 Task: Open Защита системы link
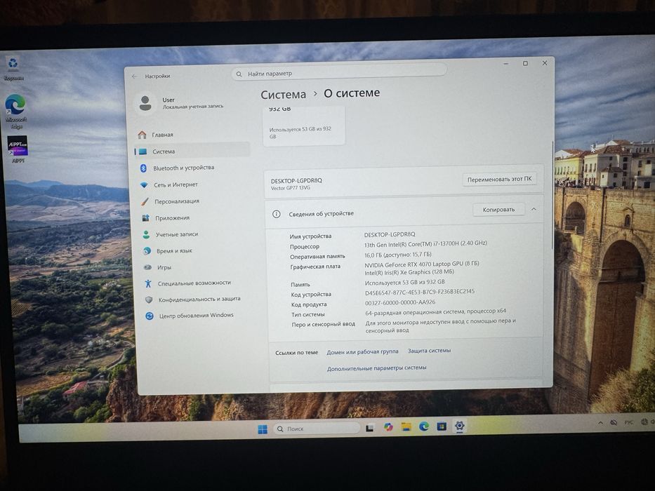pyautogui.click(x=429, y=351)
